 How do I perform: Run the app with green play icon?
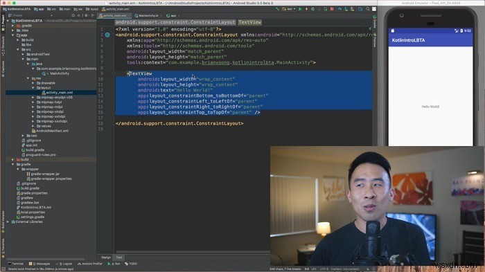pyautogui.click(x=300, y=9)
